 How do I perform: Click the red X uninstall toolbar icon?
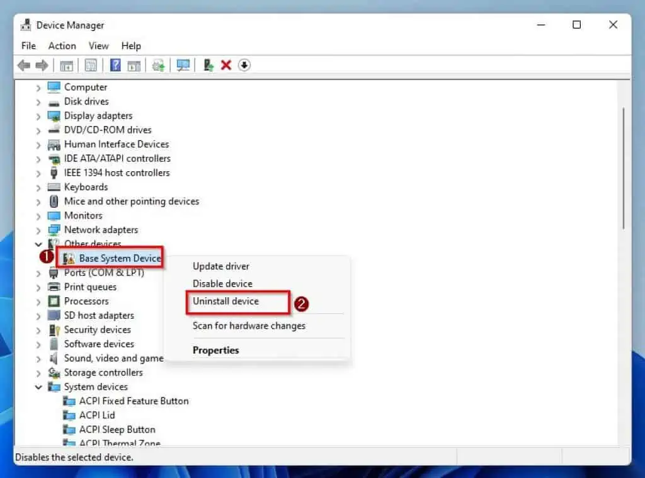click(226, 65)
